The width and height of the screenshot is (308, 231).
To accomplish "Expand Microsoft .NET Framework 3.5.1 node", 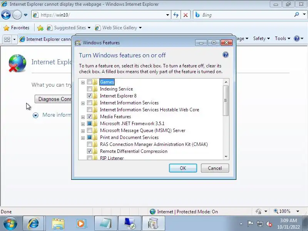I will coord(83,124).
